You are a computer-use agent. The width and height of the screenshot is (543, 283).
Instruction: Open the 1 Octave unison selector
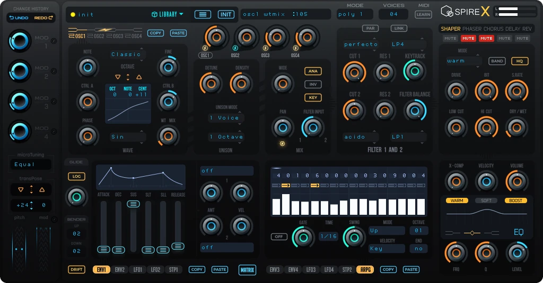pyautogui.click(x=226, y=137)
